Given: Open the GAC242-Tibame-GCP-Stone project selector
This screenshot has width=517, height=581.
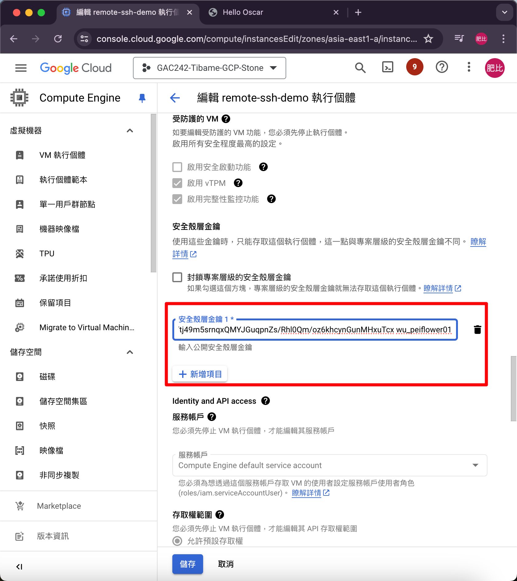Looking at the screenshot, I should [209, 68].
